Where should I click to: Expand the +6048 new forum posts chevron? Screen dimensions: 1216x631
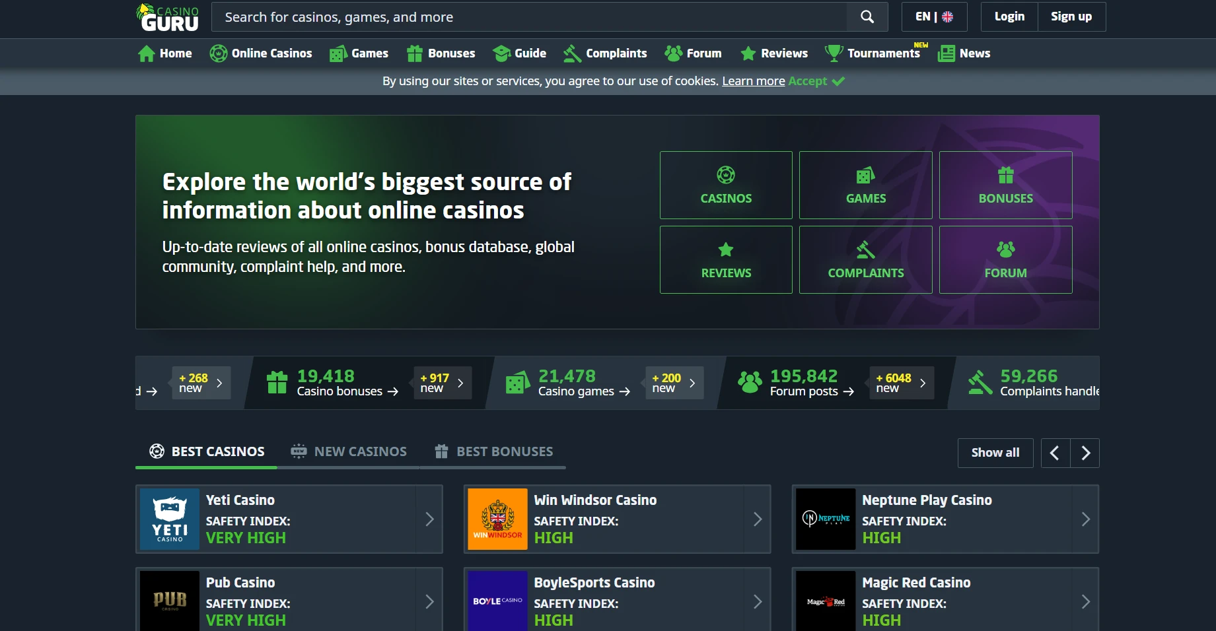pyautogui.click(x=923, y=383)
